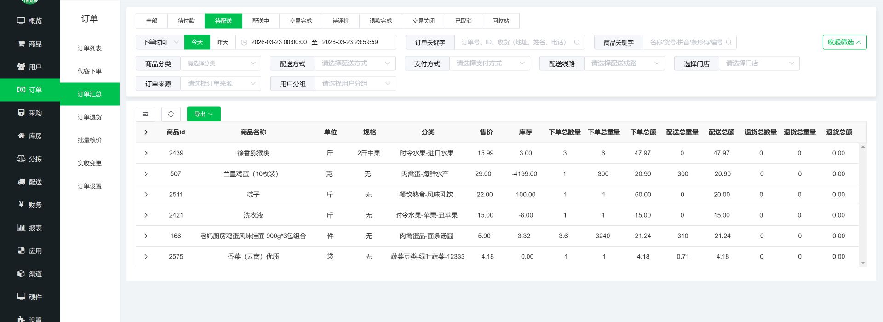The width and height of the screenshot is (883, 322).
Task: Switch to the 待付款 tab
Action: coord(186,21)
